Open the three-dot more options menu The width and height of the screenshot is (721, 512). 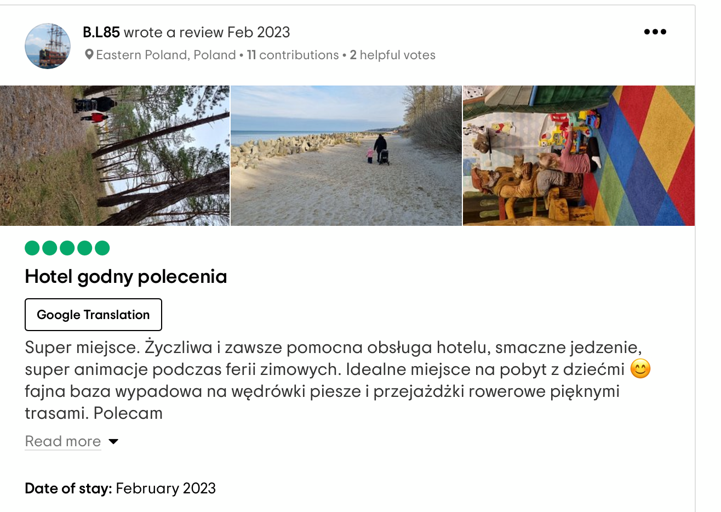click(x=655, y=32)
